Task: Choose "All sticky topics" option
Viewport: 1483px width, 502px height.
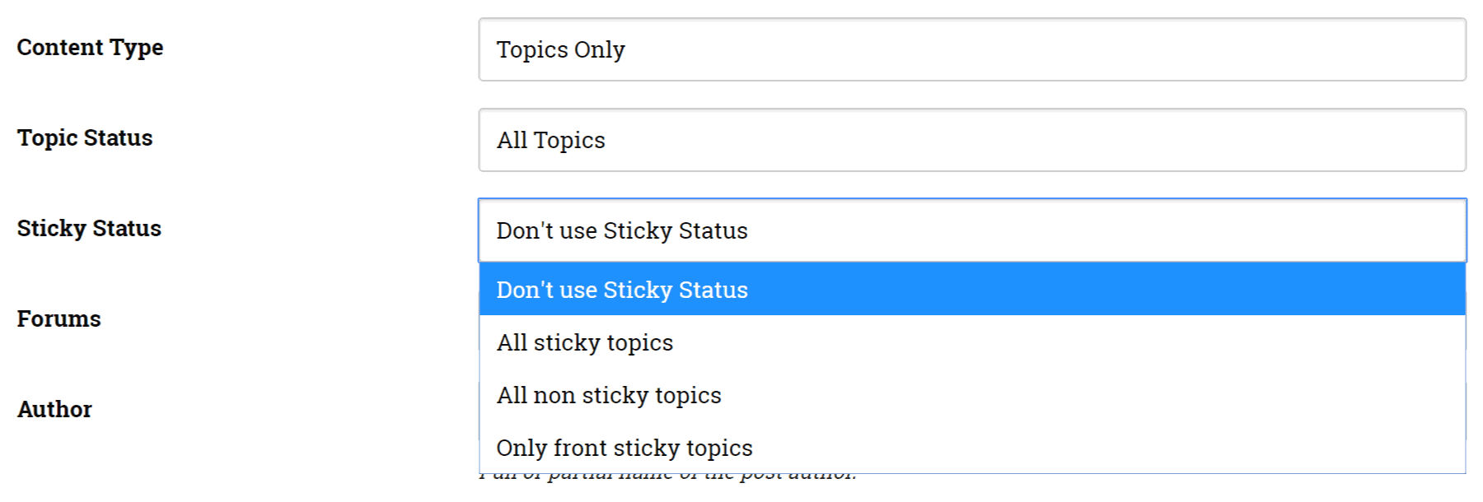Action: point(972,342)
